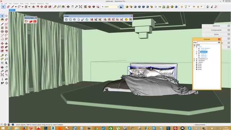Image resolution: width=231 pixels, height=130 pixels.
Task: Choose the Tape Measure tool in top toolbar
Action: coord(55,7)
